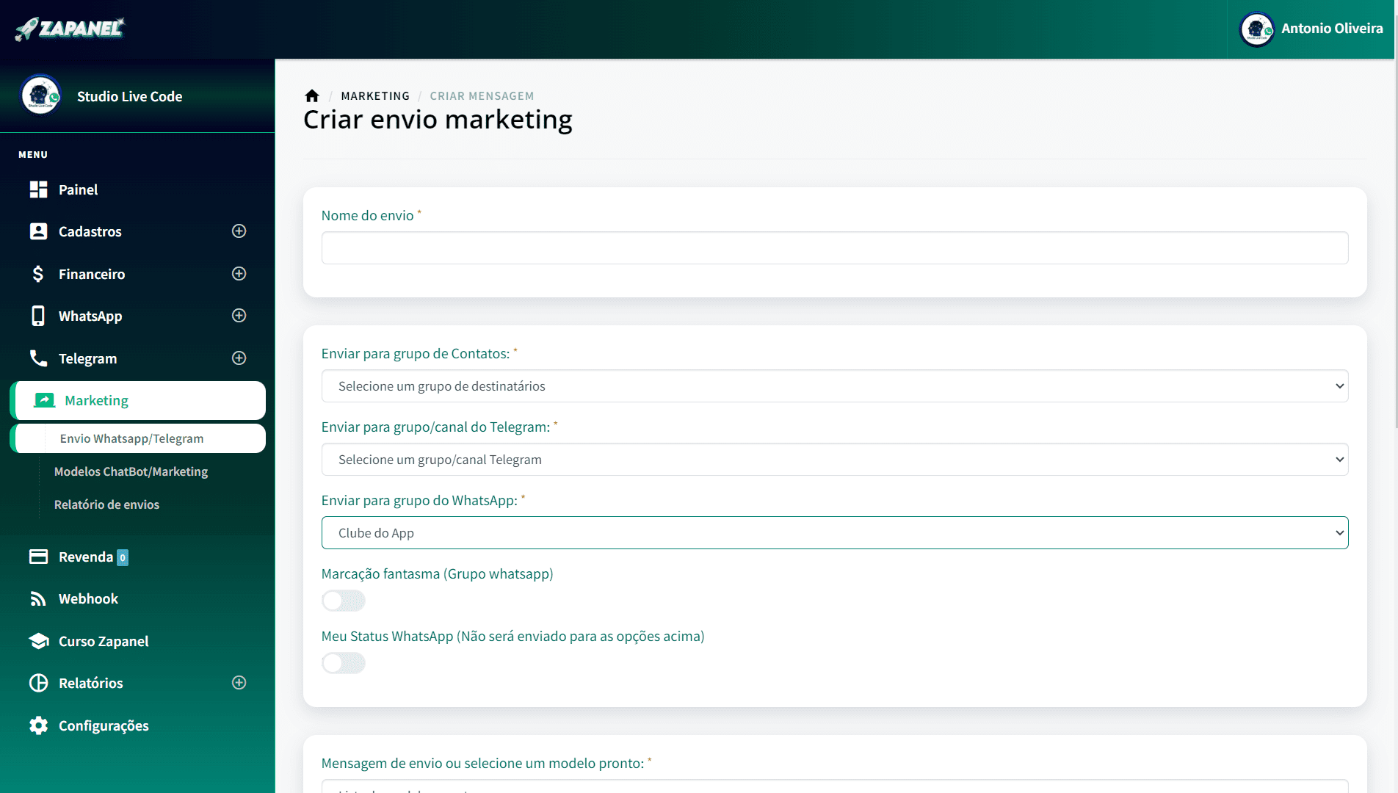Go to Envio Whatsapp/Telegram link

coord(132,438)
